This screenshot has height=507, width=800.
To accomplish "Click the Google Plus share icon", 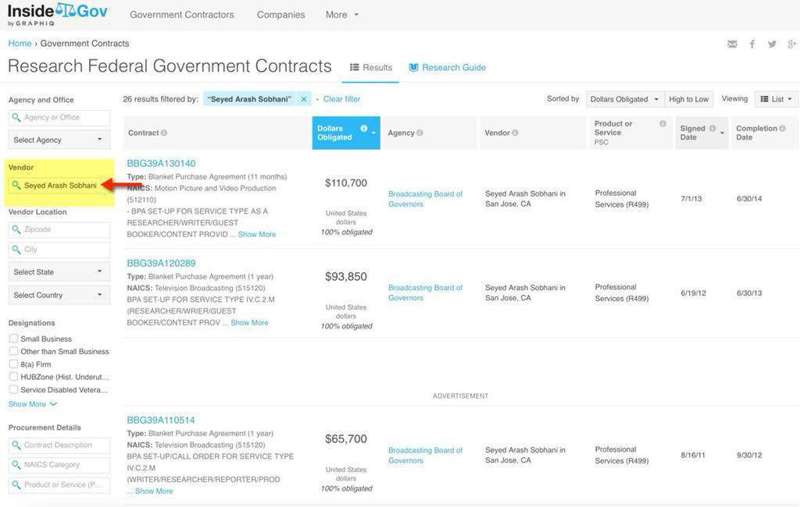I will (x=791, y=44).
